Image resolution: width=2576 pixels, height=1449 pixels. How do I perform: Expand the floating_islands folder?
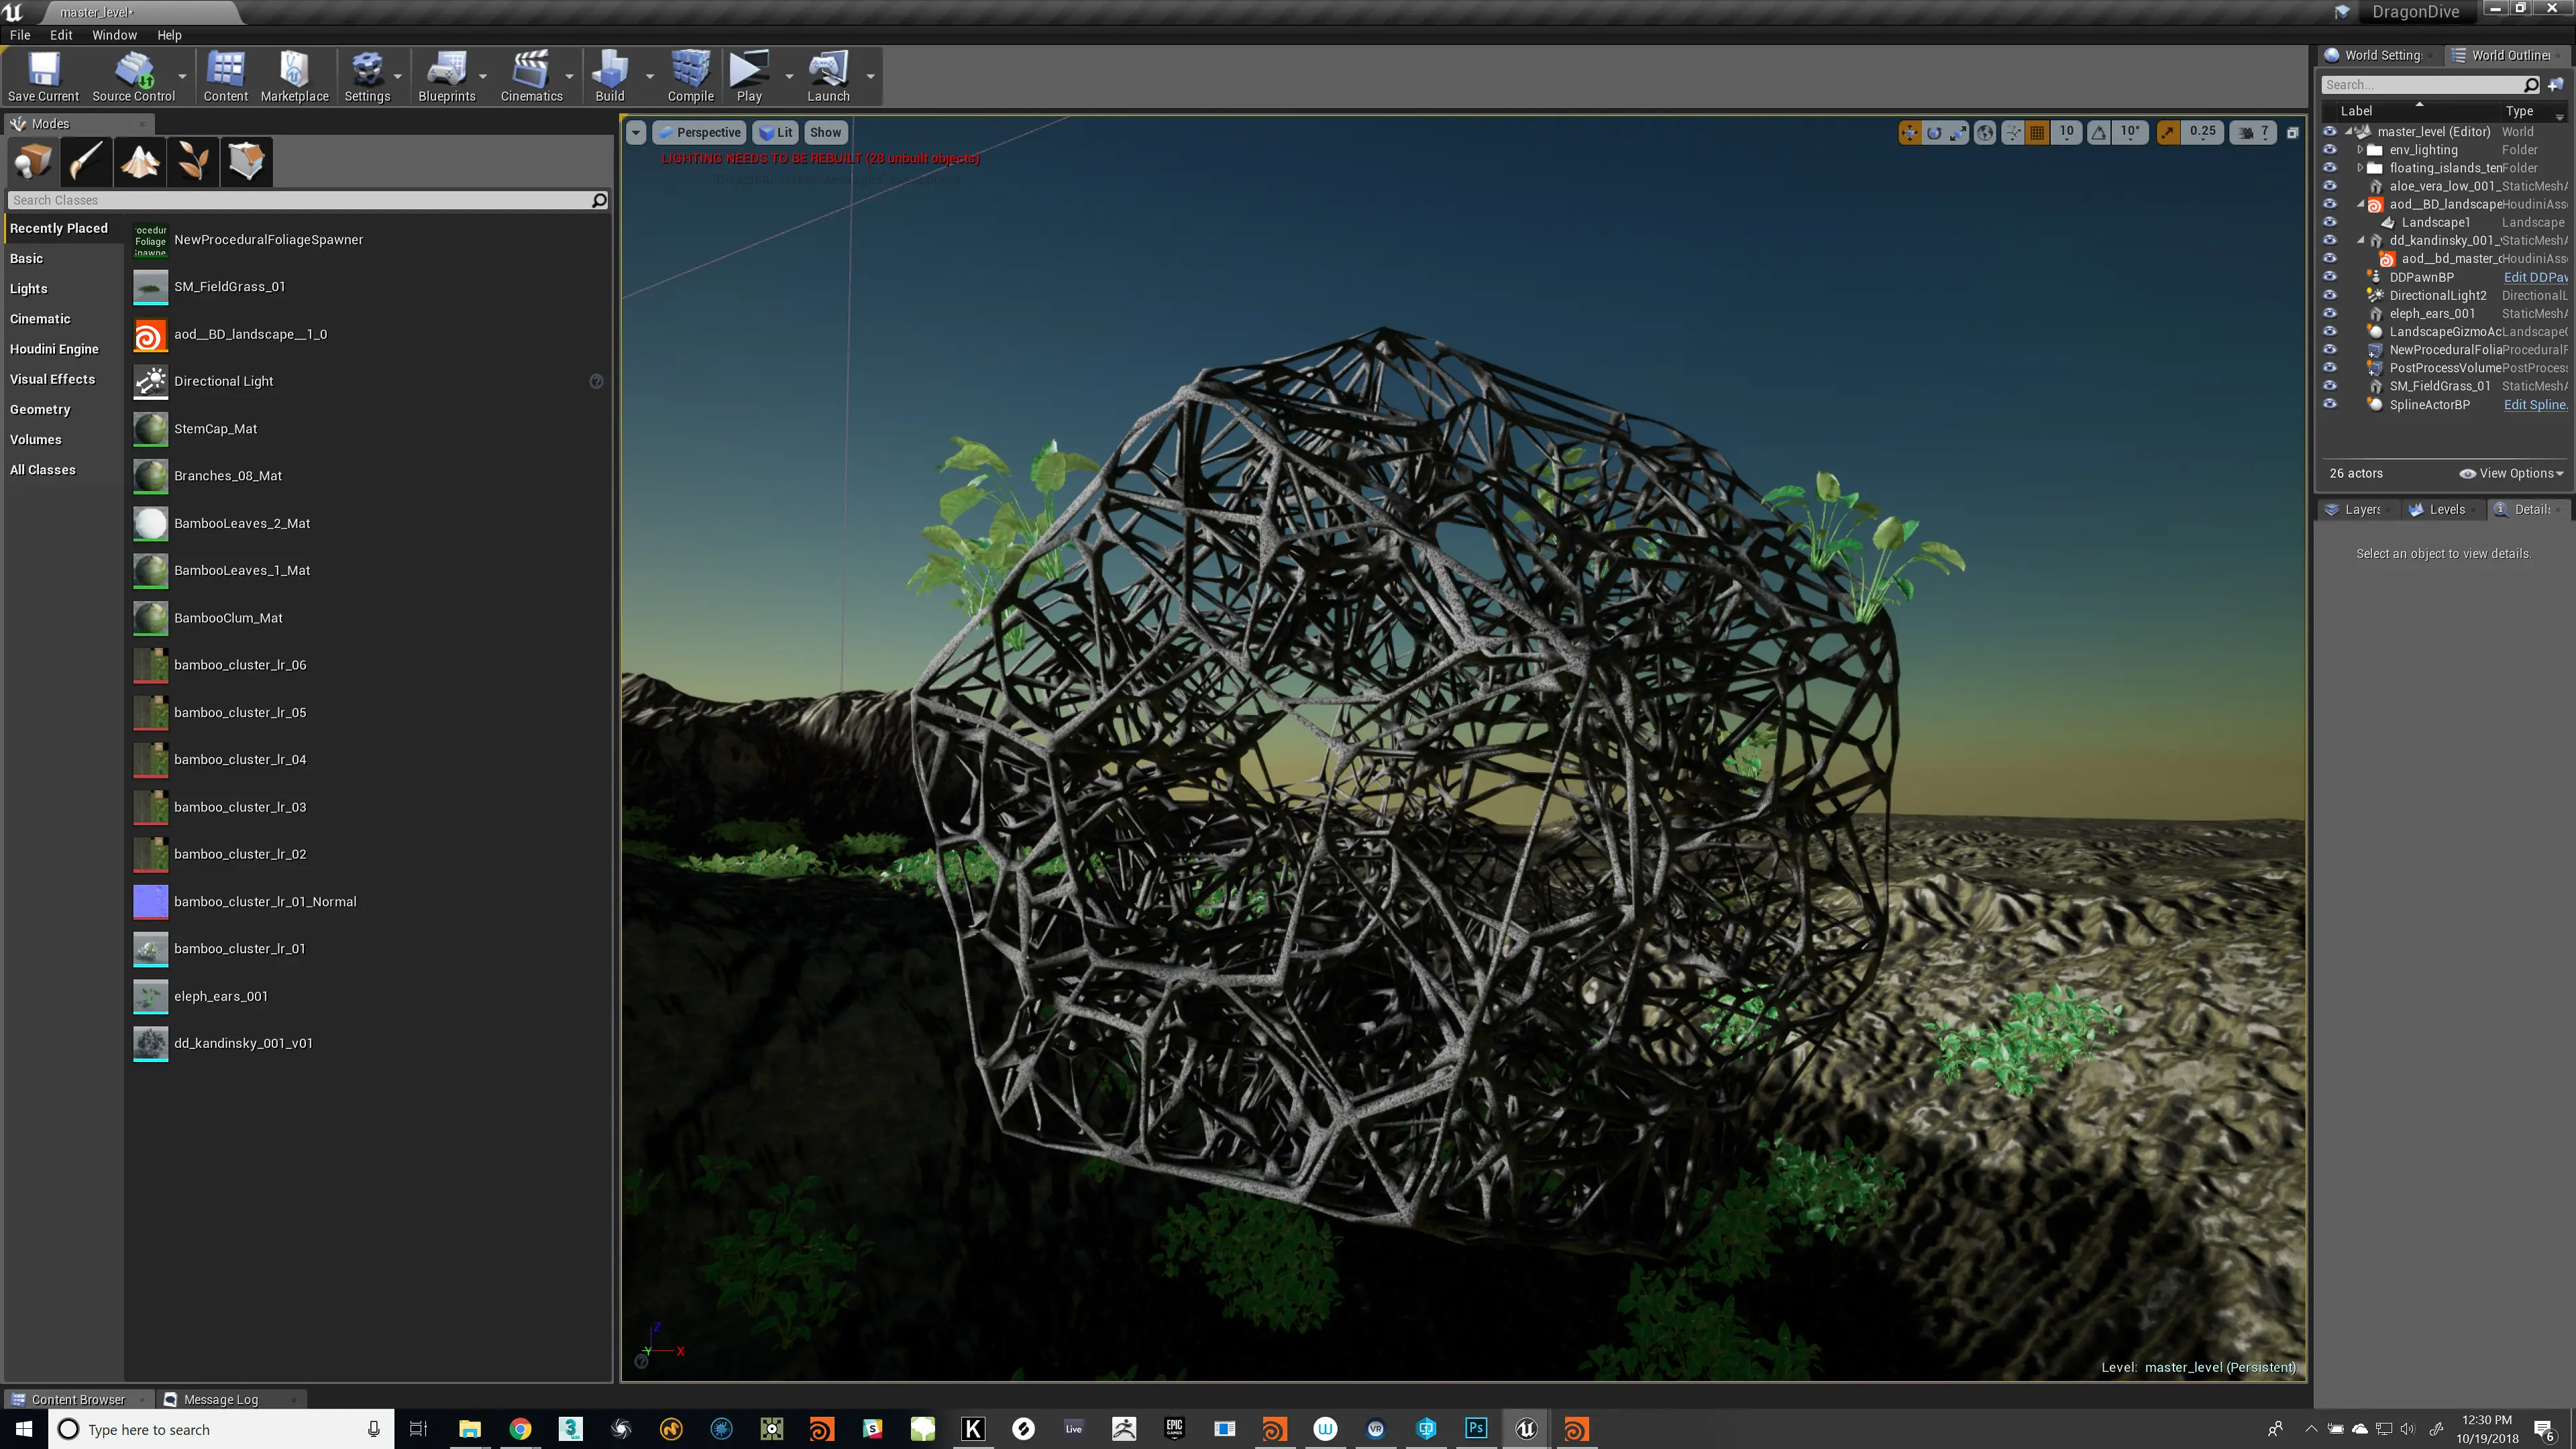click(2360, 168)
